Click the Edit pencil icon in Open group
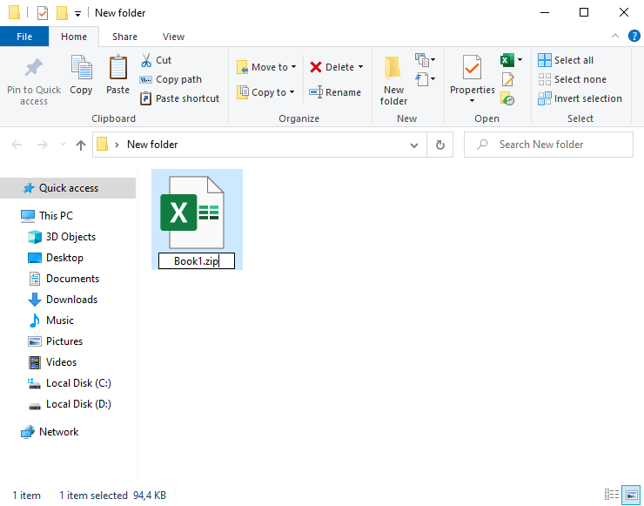The image size is (644, 506). [507, 79]
